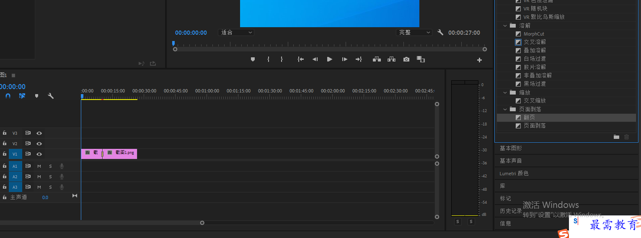Select the 交叉缩放 transition
Image resolution: width=641 pixels, height=238 pixels.
click(535, 100)
